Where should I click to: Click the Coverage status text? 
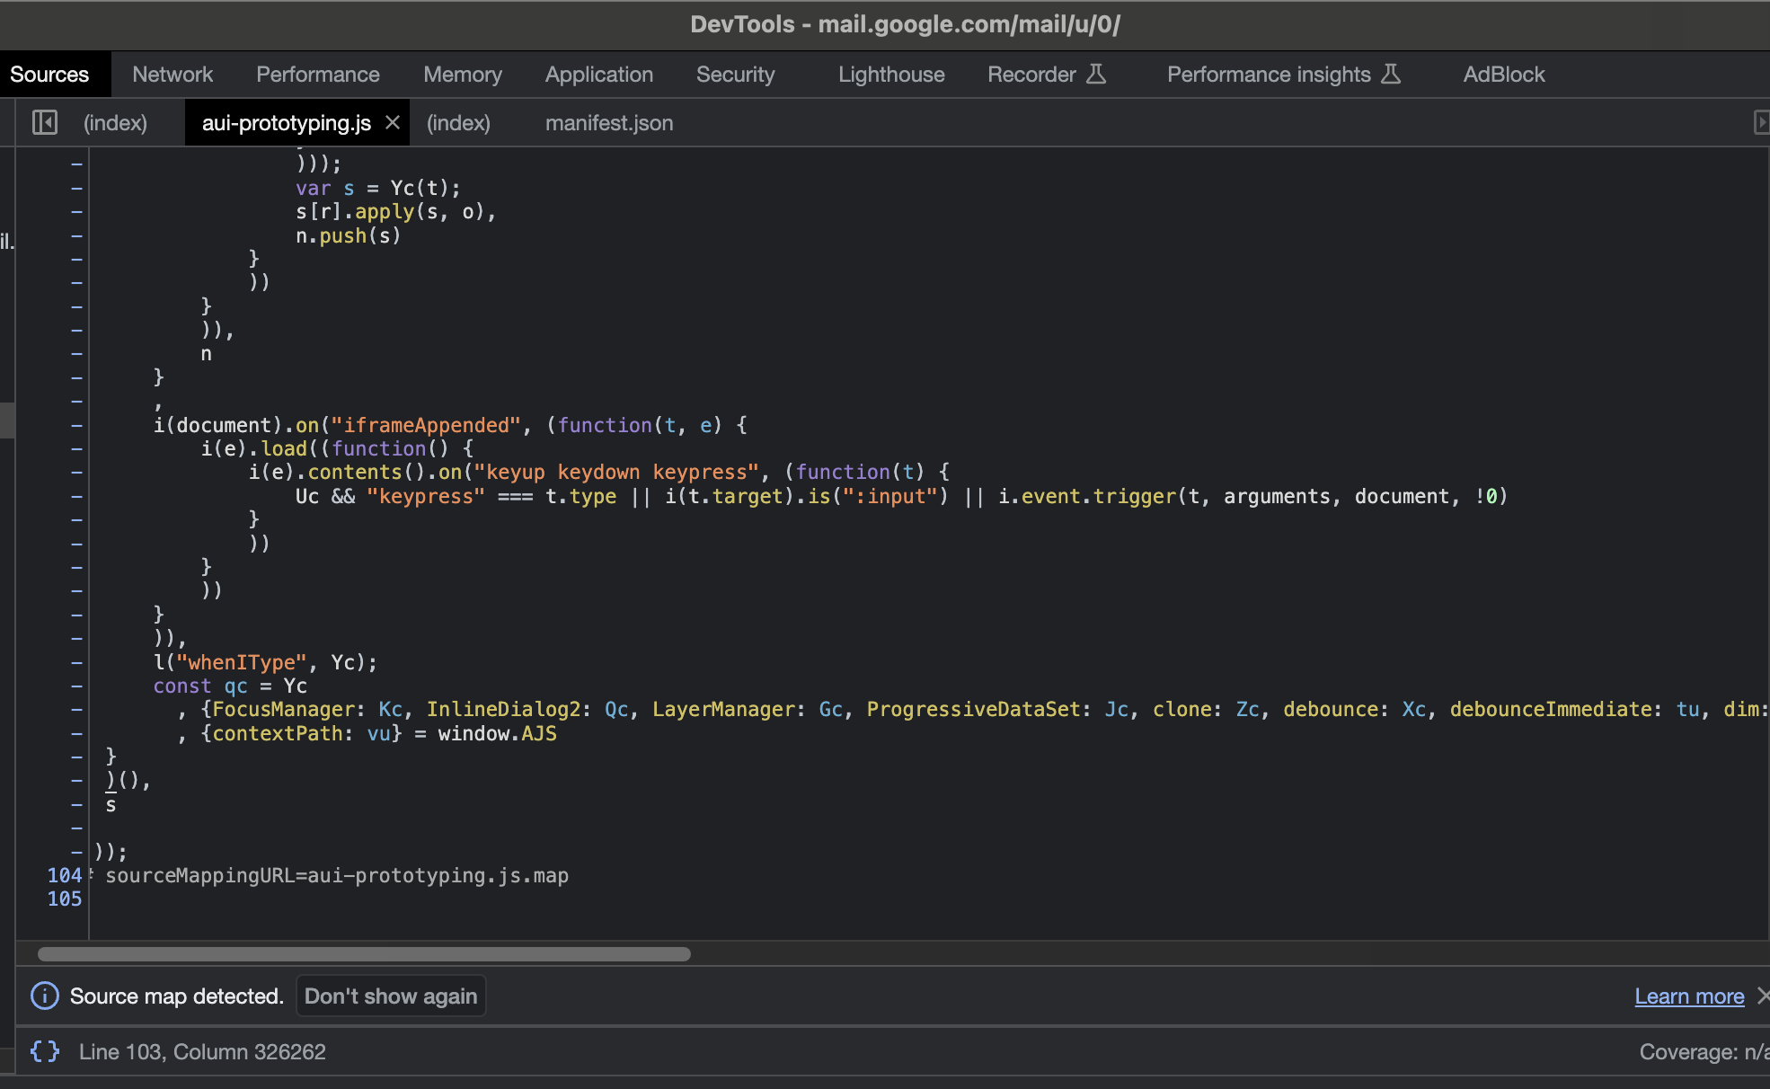coord(1704,1051)
